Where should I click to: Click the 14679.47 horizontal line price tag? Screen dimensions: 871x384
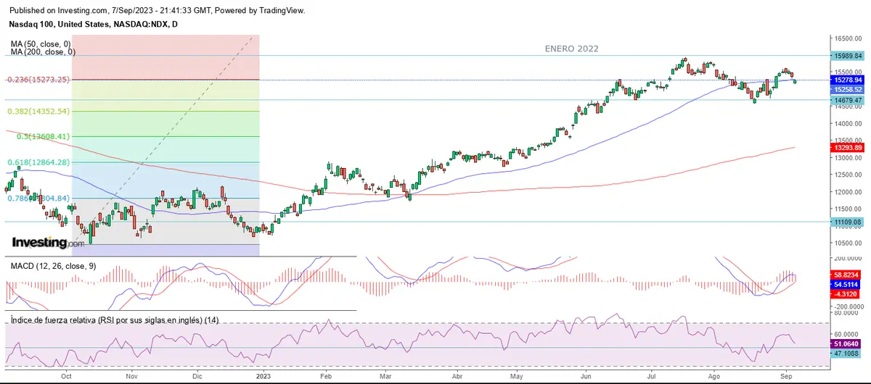848,100
